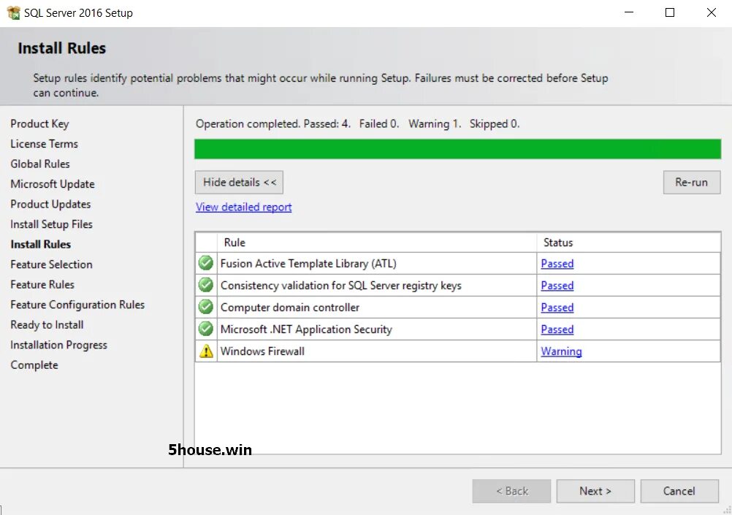Click the window resize grip in the corner
Image resolution: width=732 pixels, height=515 pixels.
point(728,511)
